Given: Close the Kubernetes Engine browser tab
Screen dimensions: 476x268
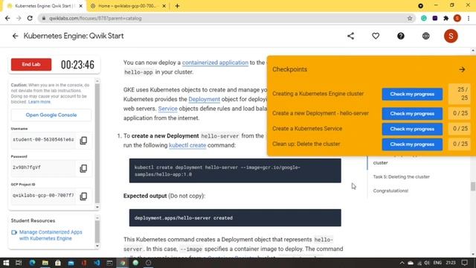Looking at the screenshot, I should tap(81, 6).
